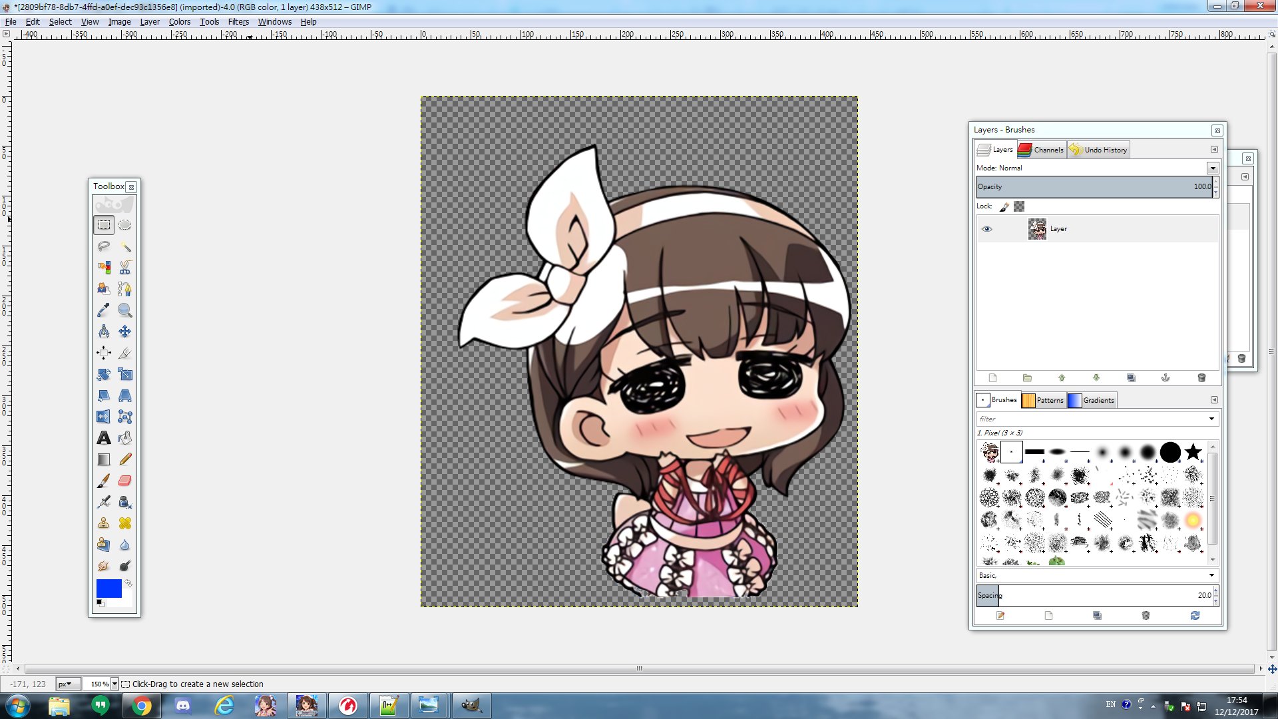Duplicate the current layer

[1131, 378]
